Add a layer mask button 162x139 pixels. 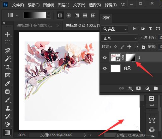pos(138,88)
